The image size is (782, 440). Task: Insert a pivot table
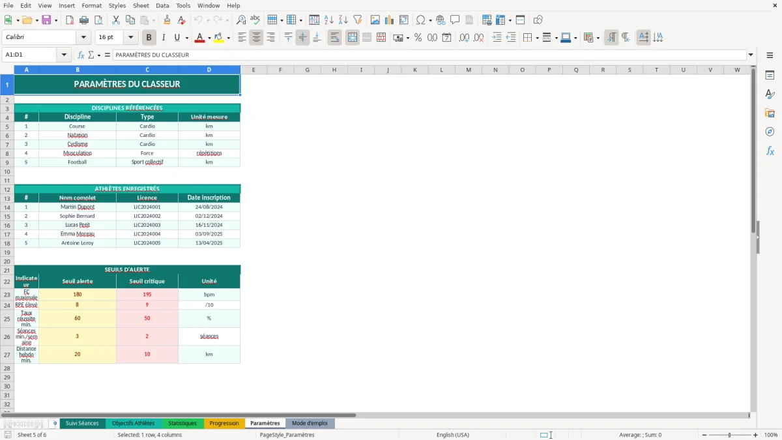point(404,20)
